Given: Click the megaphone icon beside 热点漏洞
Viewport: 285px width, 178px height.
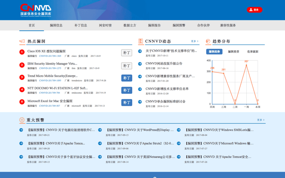Looking at the screenshot, I should pyautogui.click(x=22, y=41).
